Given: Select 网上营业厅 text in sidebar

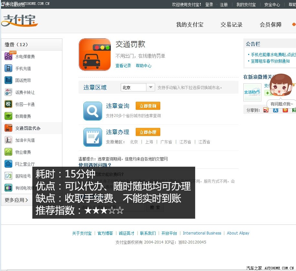Looking at the screenshot, I should [25, 164].
